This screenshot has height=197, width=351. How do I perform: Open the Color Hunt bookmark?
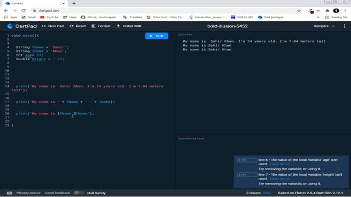[x=165, y=17]
